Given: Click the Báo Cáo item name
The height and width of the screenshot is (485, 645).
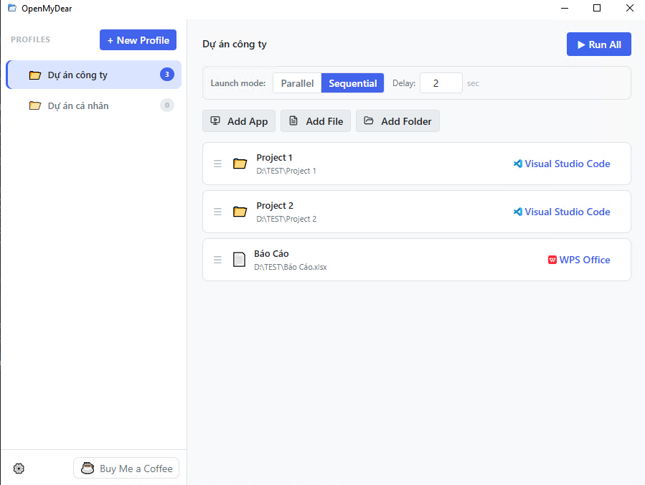Looking at the screenshot, I should (271, 254).
